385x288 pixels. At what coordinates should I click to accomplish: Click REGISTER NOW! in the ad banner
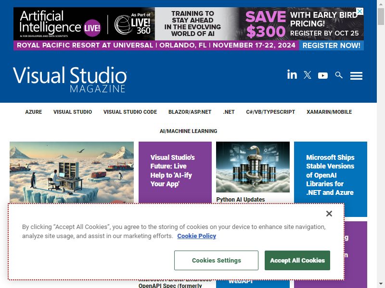pyautogui.click(x=331, y=45)
